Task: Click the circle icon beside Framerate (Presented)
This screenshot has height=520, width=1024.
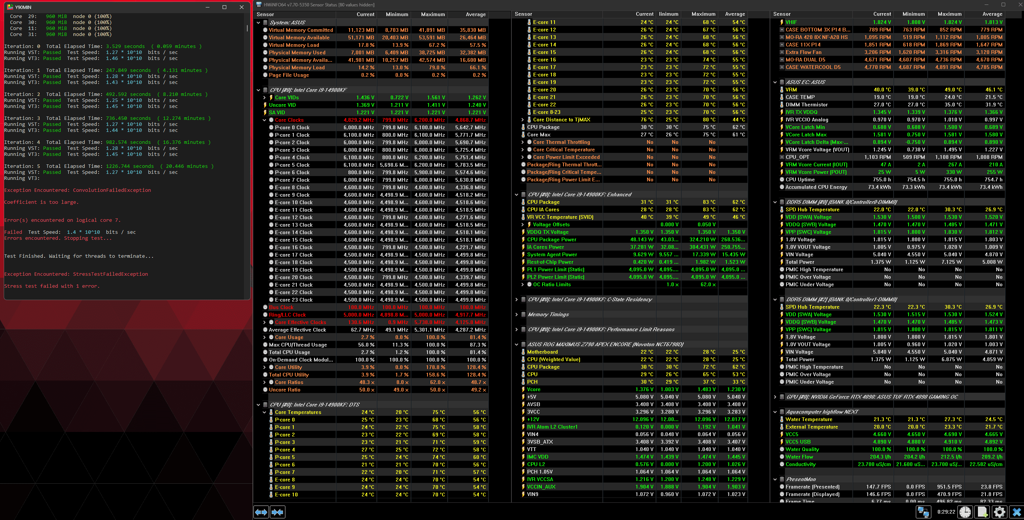Action: pos(782,487)
